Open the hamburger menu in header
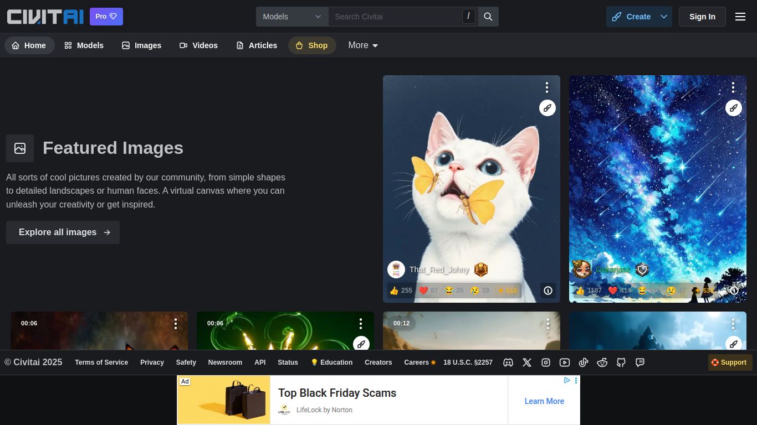Viewport: 757px width, 425px height. 740,17
